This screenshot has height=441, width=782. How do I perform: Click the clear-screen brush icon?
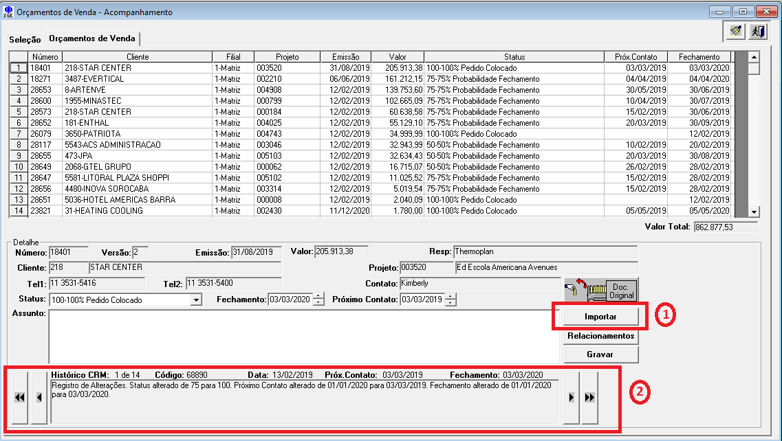[x=736, y=31]
